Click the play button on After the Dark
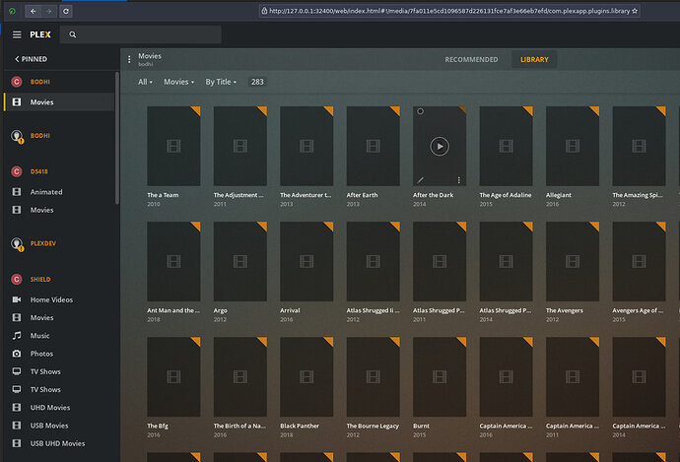Viewport: 680px width, 462px height. click(440, 146)
